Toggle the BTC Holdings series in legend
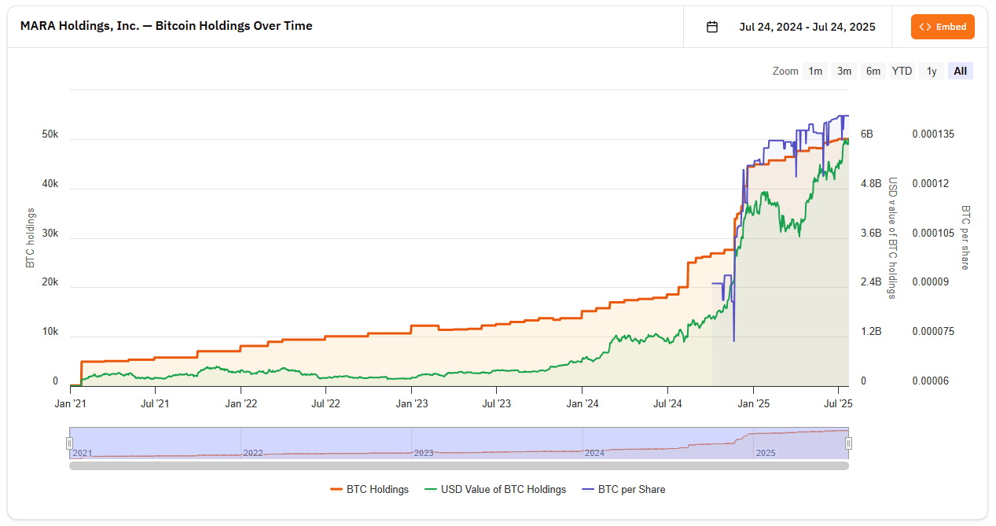The height and width of the screenshot is (526, 996). click(x=369, y=489)
